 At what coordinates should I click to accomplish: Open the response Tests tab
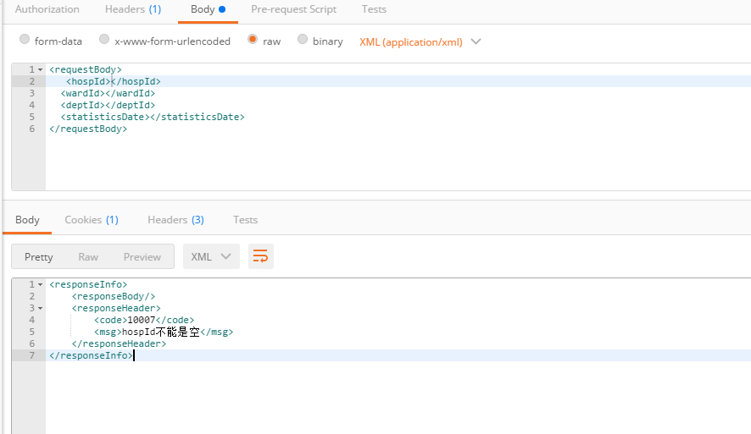(245, 220)
